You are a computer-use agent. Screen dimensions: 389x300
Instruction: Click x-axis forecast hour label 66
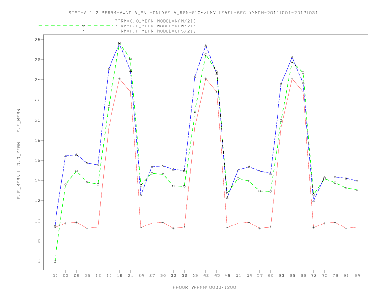292,275
